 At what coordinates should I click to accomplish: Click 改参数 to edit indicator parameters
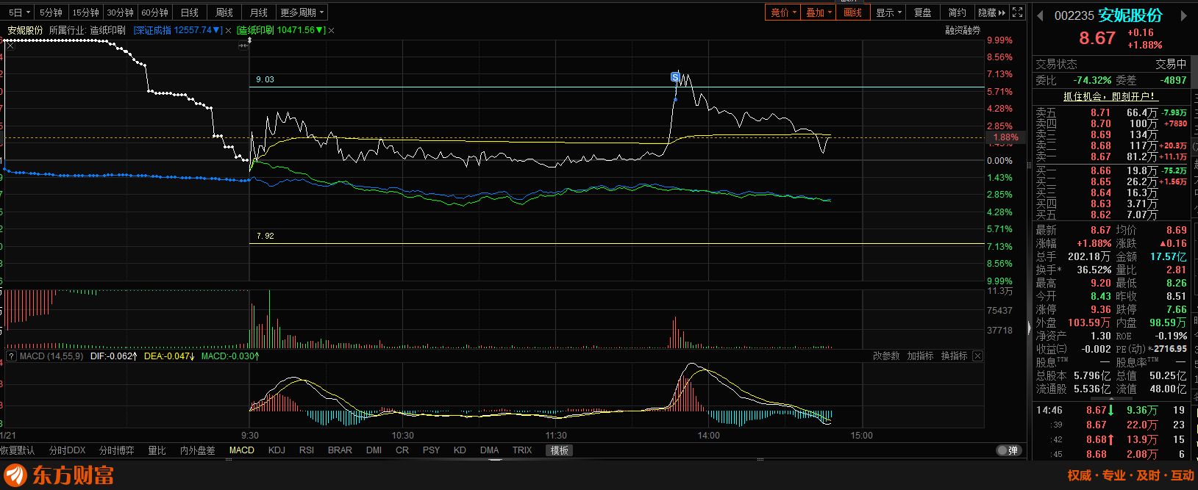pyautogui.click(x=886, y=356)
